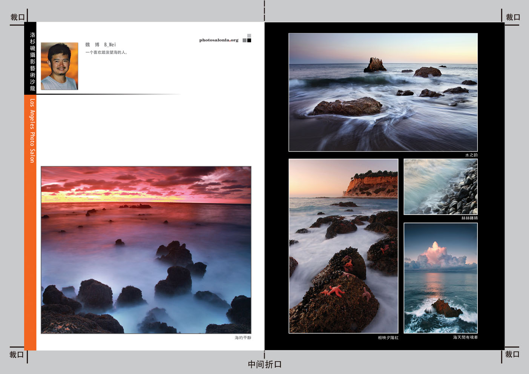Screen dimensions: 529x374
Task: Click the top-left 裁口 crop mark label
Action: [17, 17]
